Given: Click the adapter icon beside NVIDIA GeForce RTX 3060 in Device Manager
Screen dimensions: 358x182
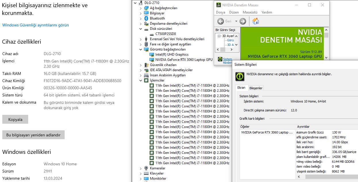Looking at the screenshot, I should click(x=152, y=60).
